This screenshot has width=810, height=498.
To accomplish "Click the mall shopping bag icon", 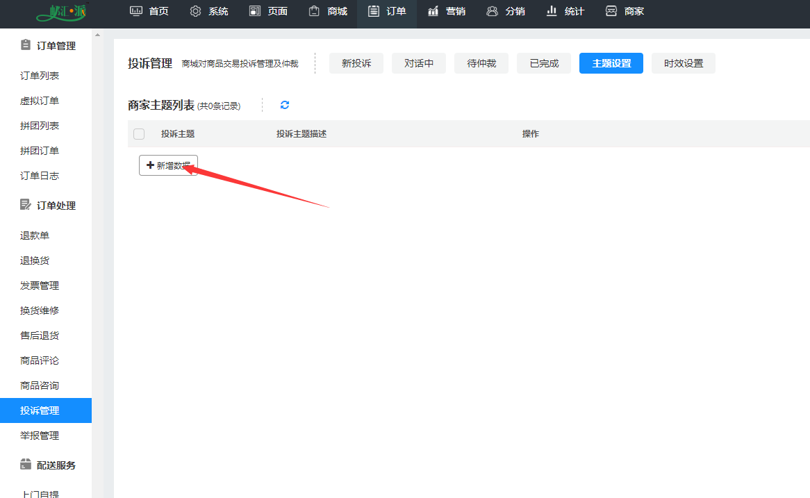I will point(315,11).
